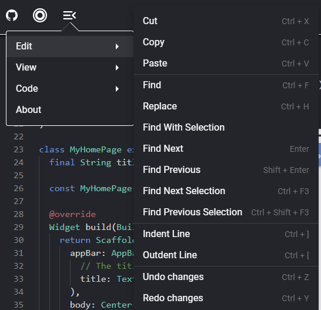Expand Edit submenu arrow
This screenshot has width=321, height=310.
(117, 46)
